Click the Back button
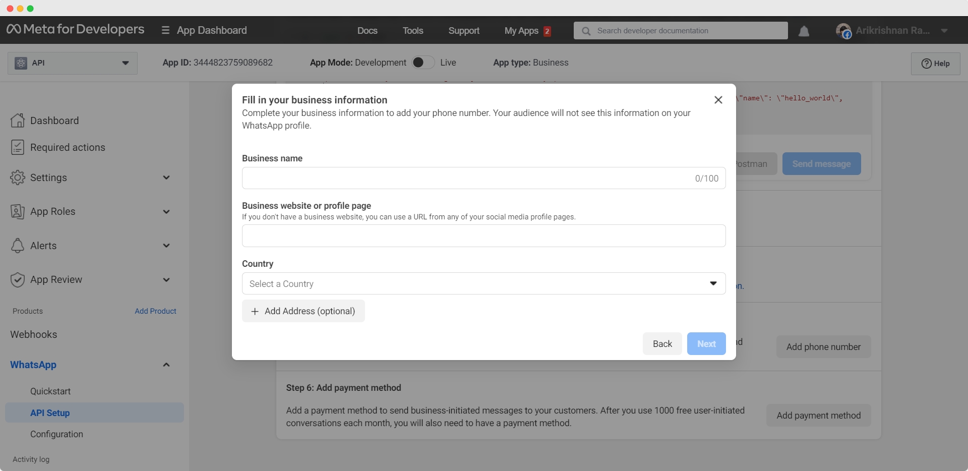The image size is (968, 471). (662, 343)
